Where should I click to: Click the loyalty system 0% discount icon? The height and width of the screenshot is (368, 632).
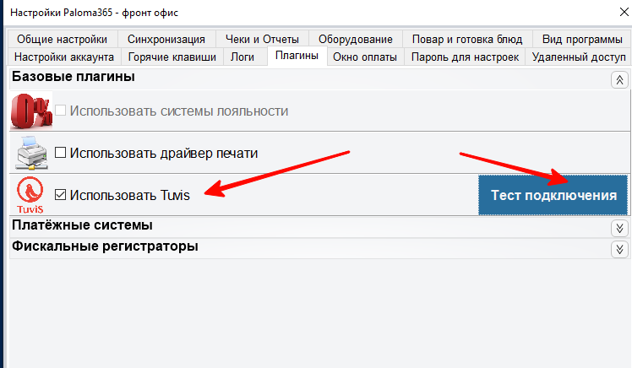(31, 111)
